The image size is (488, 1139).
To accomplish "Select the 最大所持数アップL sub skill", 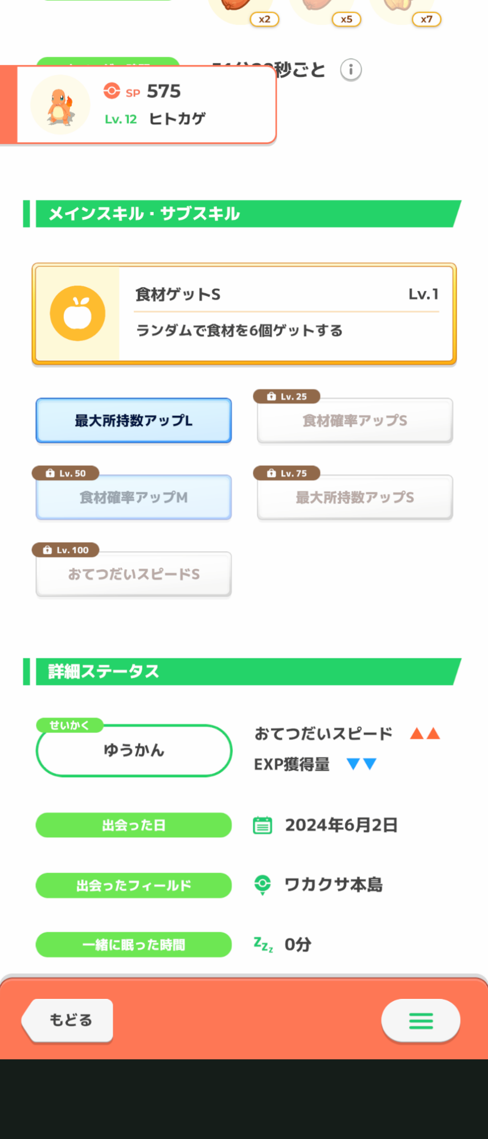I will [x=134, y=421].
